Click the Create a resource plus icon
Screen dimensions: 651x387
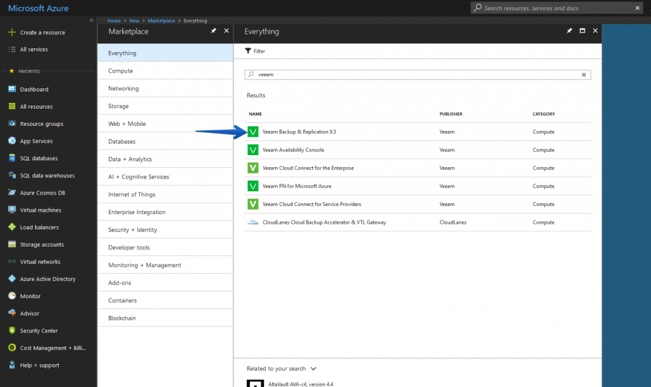click(x=12, y=32)
